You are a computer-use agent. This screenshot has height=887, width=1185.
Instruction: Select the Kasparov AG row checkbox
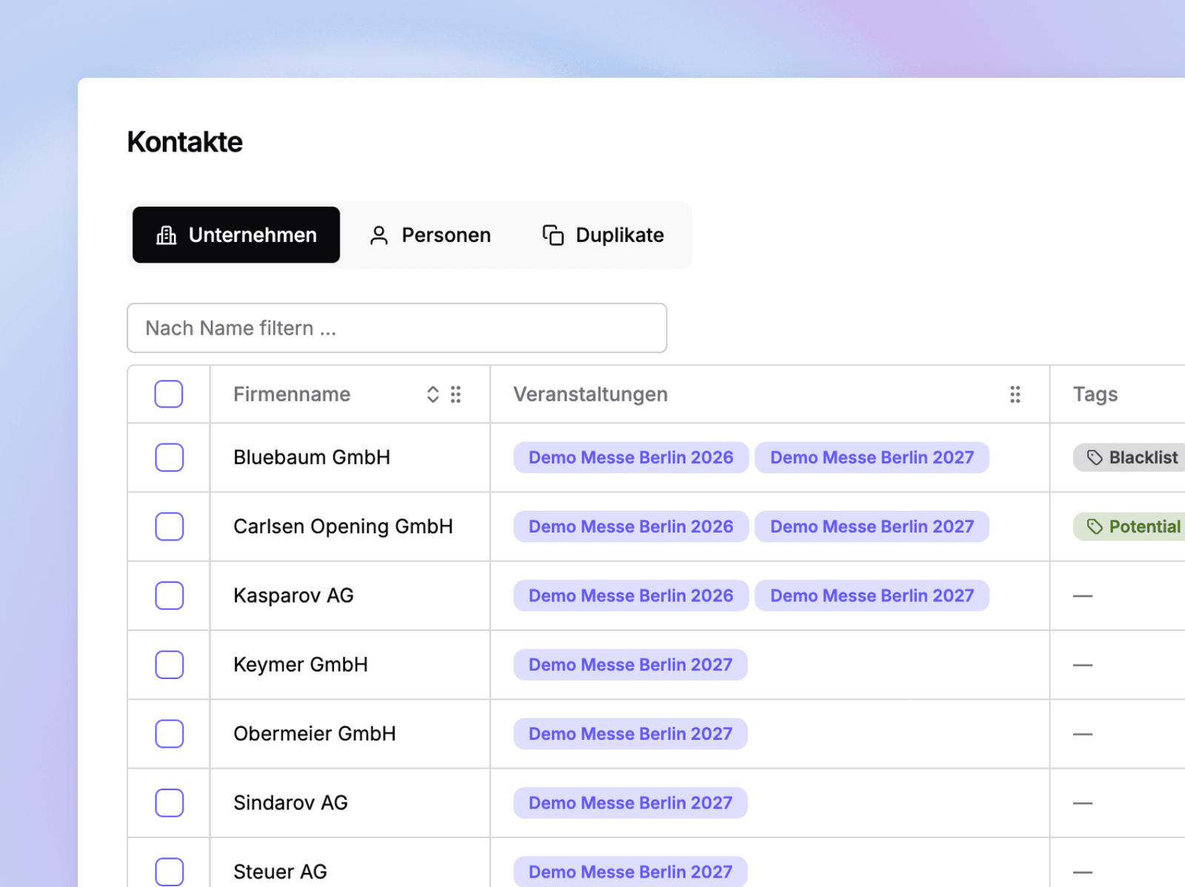click(x=170, y=595)
